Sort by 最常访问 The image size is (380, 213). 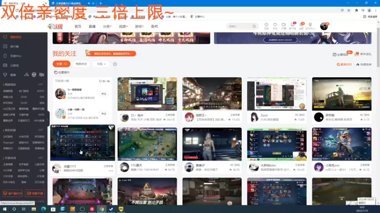(x=344, y=64)
